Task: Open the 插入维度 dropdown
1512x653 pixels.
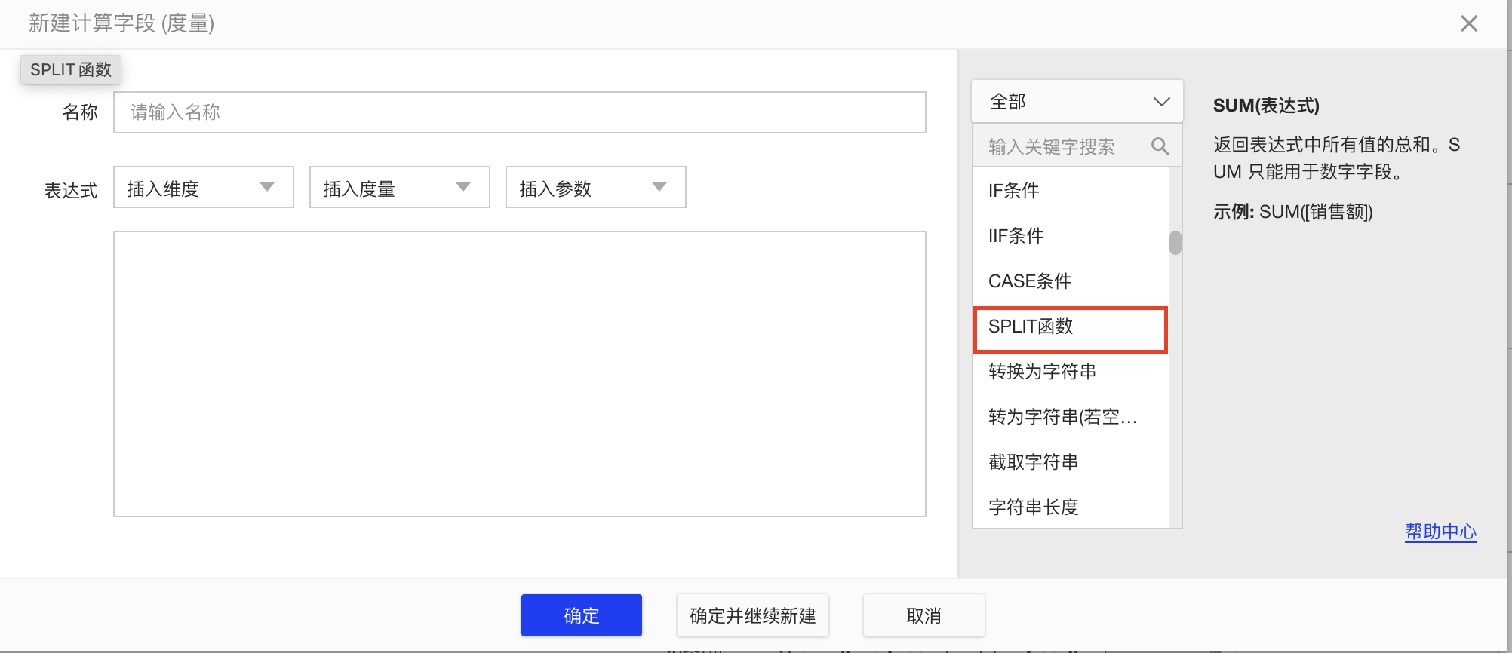Action: [x=203, y=188]
